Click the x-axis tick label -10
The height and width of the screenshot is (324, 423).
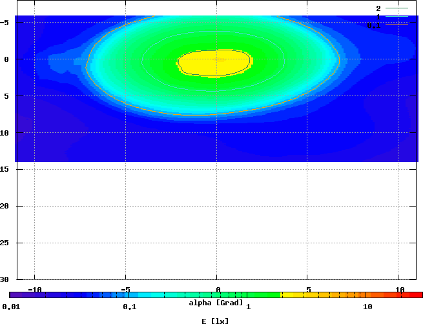coord(34,289)
